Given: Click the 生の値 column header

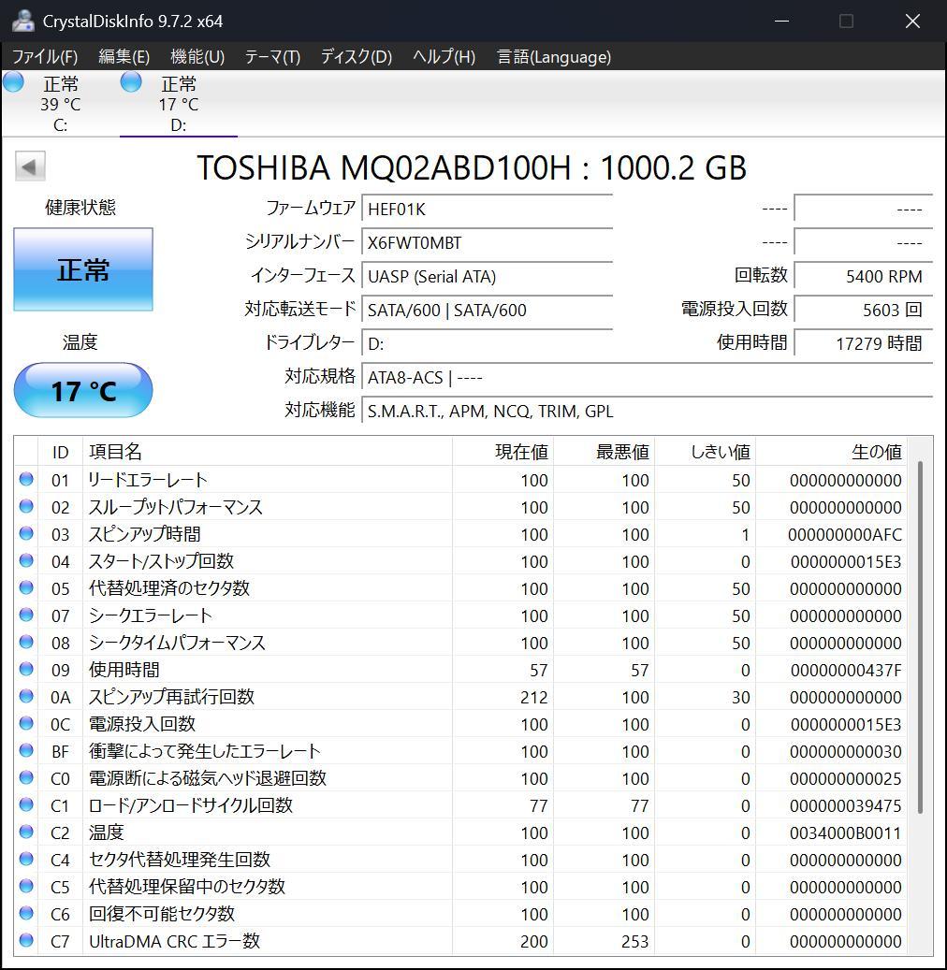Looking at the screenshot, I should (831, 452).
